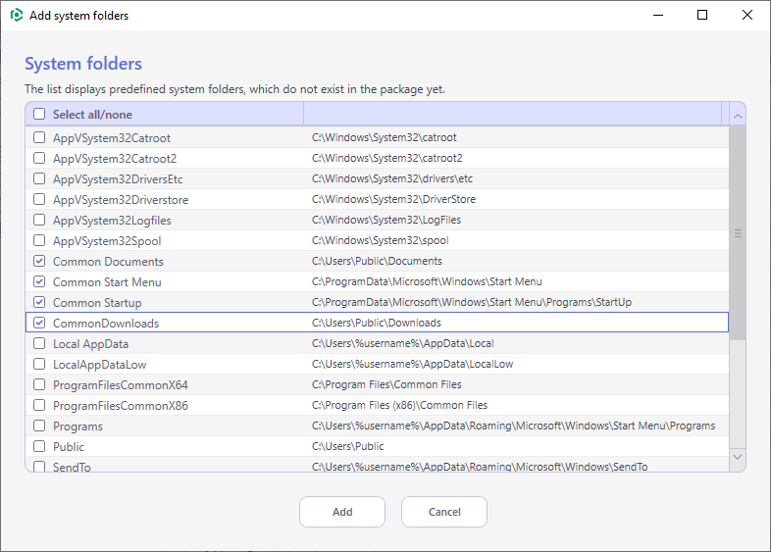Screen dimensions: 771x552
Task: Click the 'Common Start Menu' folder name
Action: coord(107,282)
